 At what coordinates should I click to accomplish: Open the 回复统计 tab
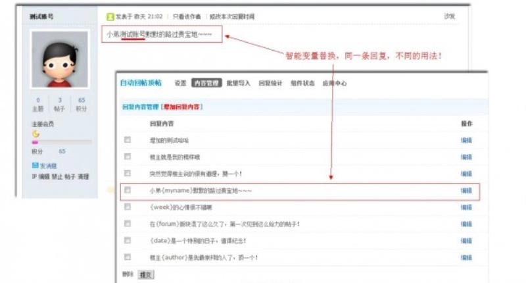[270, 83]
